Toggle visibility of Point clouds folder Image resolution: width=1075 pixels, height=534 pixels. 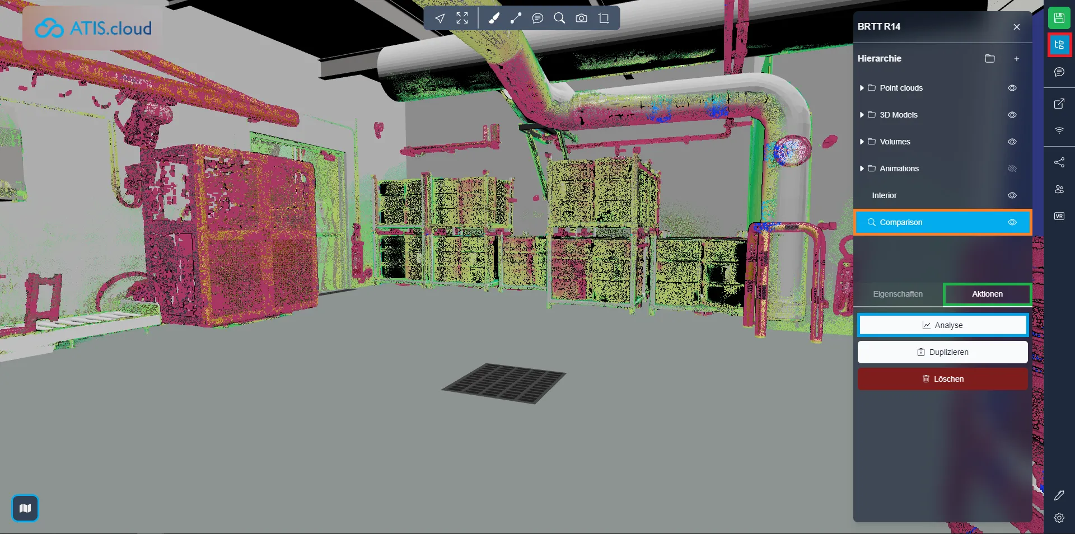(x=1012, y=88)
